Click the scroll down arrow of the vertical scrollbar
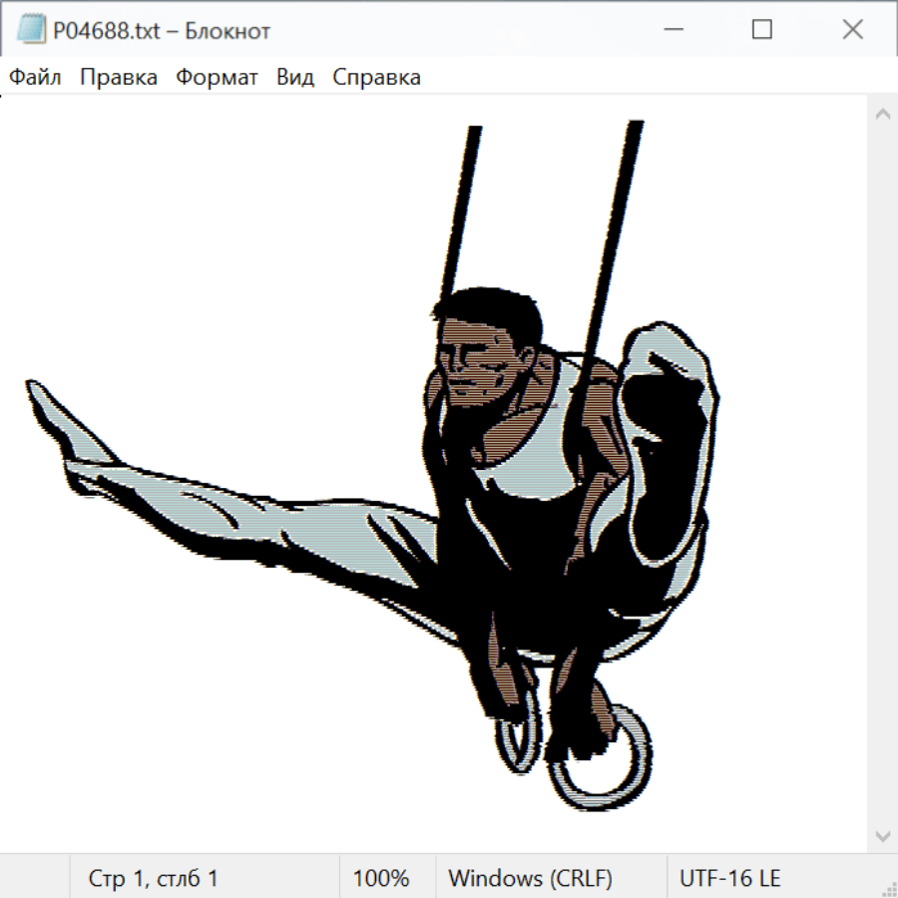Viewport: 898px width, 898px height. 882,835
